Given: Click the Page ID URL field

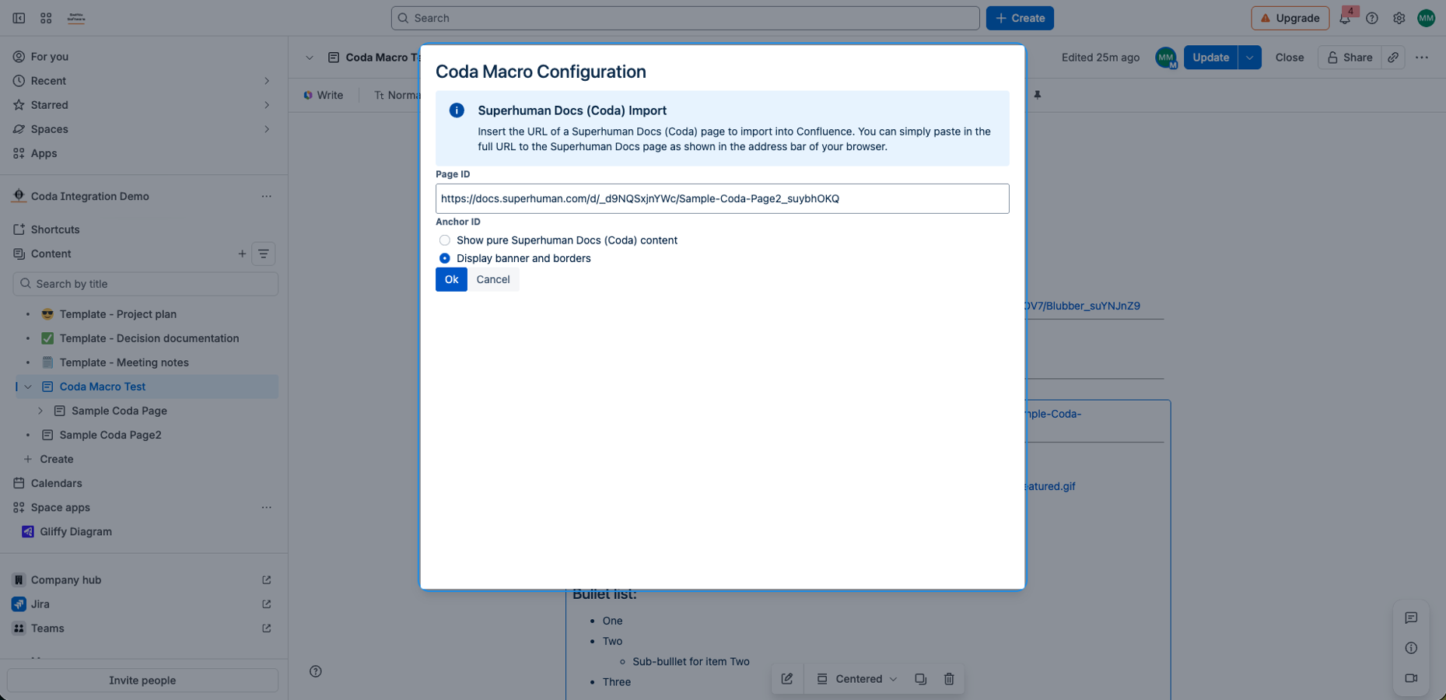Looking at the screenshot, I should [722, 198].
